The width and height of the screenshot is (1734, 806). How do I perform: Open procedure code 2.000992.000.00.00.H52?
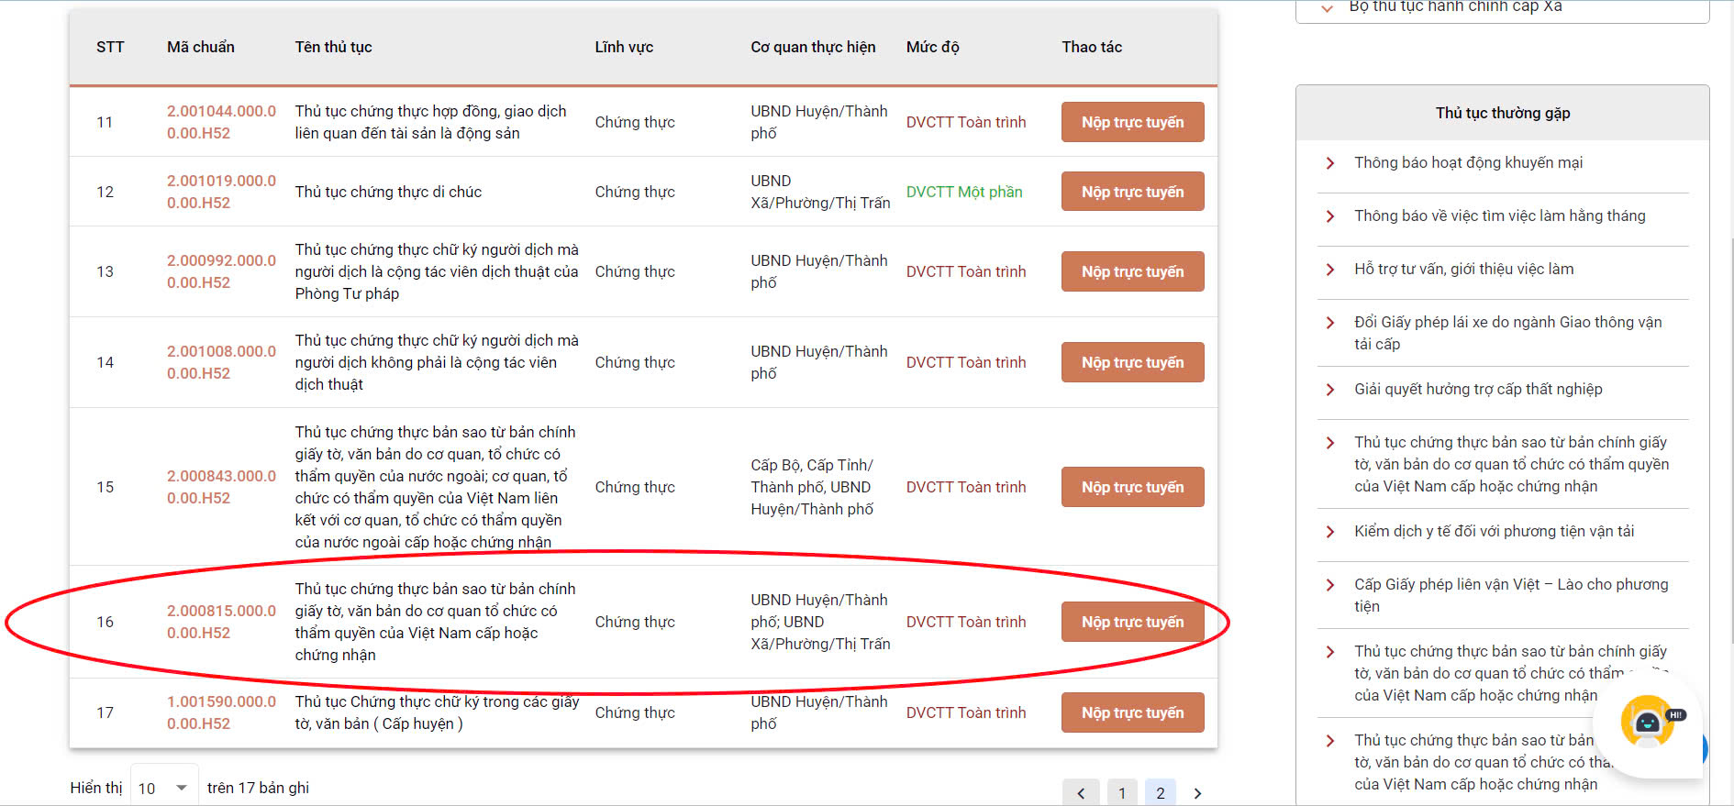click(221, 271)
